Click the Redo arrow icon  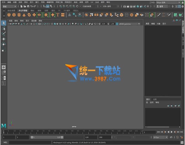pyautogui.click(x=35, y=6)
